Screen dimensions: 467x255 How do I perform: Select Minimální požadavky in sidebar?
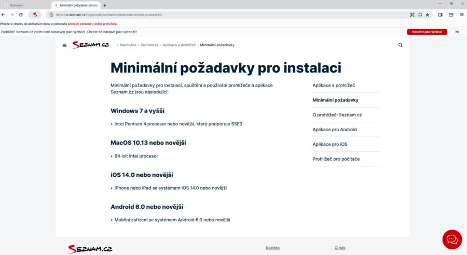pyautogui.click(x=335, y=100)
